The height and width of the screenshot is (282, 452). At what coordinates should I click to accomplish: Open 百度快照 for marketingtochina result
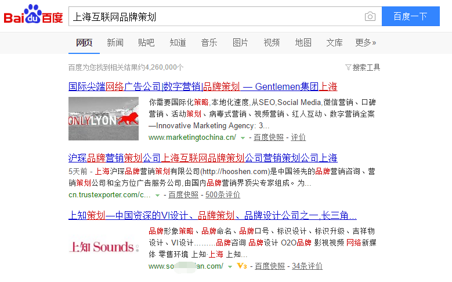point(269,138)
